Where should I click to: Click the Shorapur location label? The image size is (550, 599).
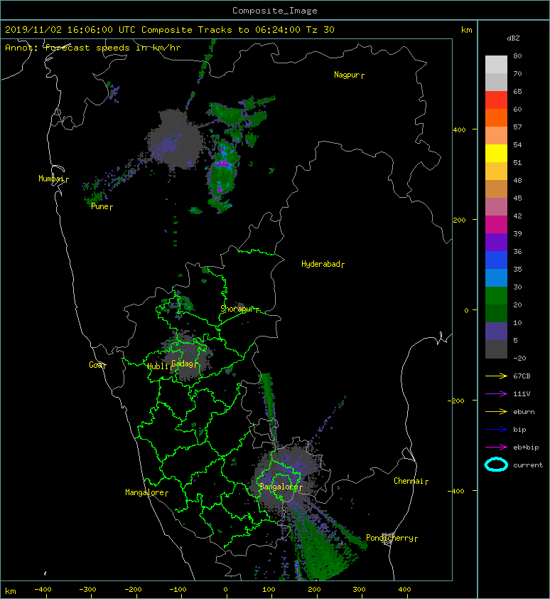(237, 309)
